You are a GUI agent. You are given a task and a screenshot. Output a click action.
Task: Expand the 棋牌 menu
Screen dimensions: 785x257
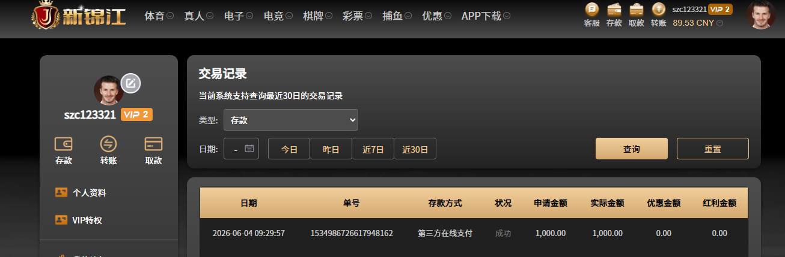[x=317, y=16]
